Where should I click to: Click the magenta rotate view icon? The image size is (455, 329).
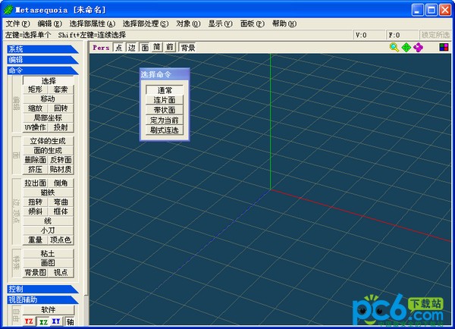tap(418, 47)
